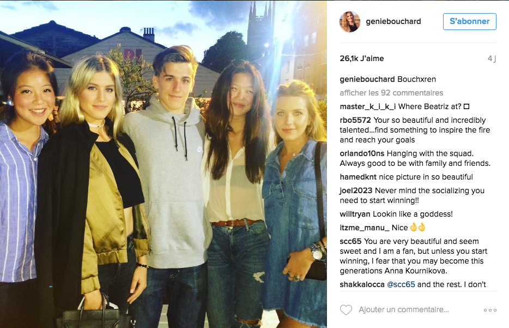
Task: Follow the @scc65 mention link
Action: (x=401, y=284)
